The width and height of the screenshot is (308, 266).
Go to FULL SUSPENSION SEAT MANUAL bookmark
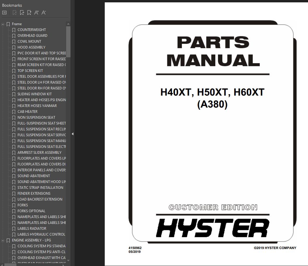pyautogui.click(x=42, y=141)
